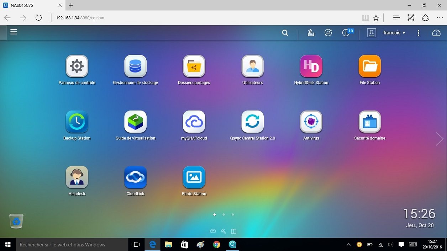Make a web note in Edge

(411, 17)
